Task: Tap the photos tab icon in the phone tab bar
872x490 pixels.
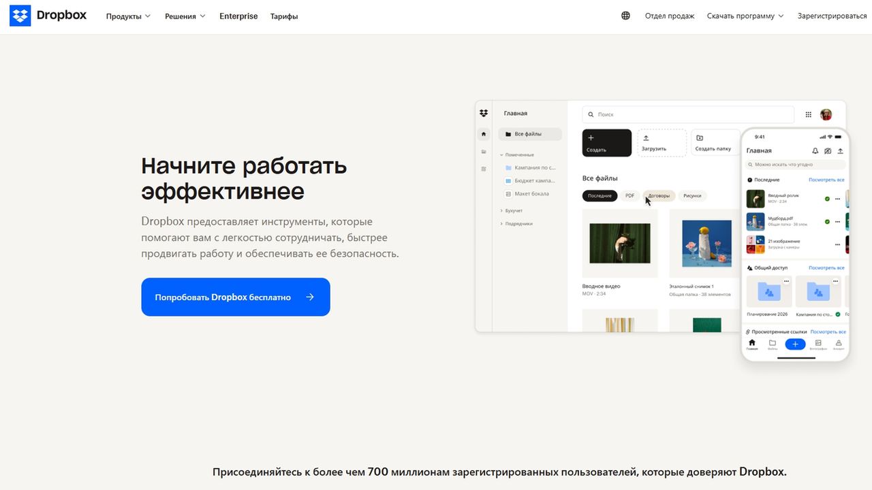Action: click(818, 344)
